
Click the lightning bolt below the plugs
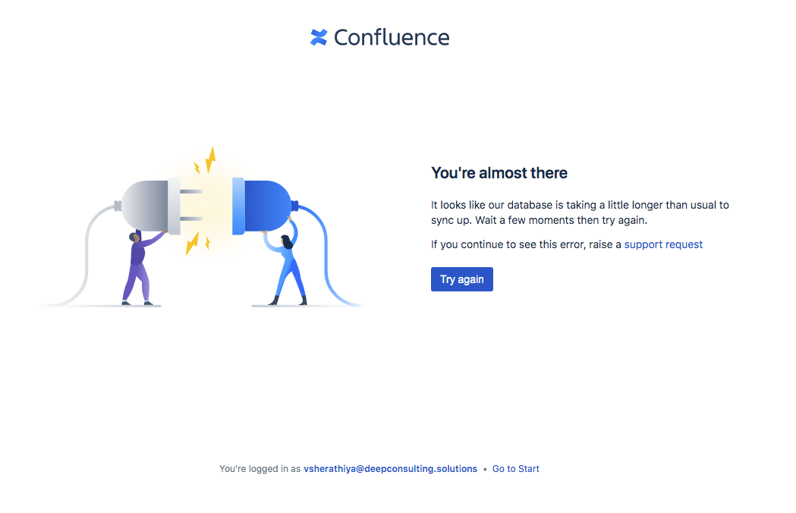coord(193,243)
